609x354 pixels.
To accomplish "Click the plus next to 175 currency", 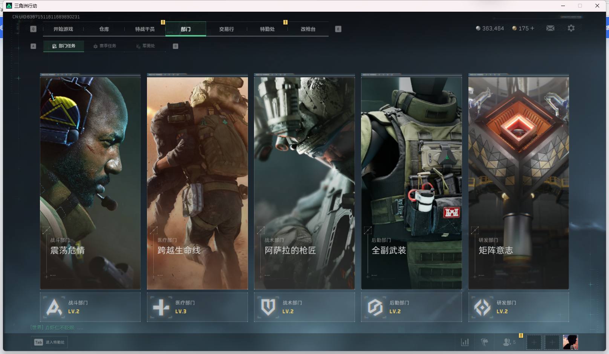I will pos(532,28).
